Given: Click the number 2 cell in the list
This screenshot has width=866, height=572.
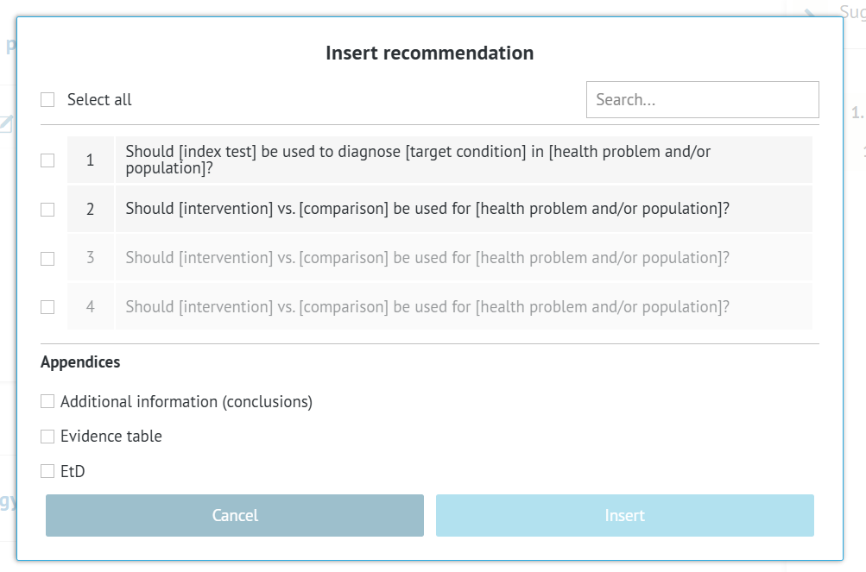Looking at the screenshot, I should [91, 210].
